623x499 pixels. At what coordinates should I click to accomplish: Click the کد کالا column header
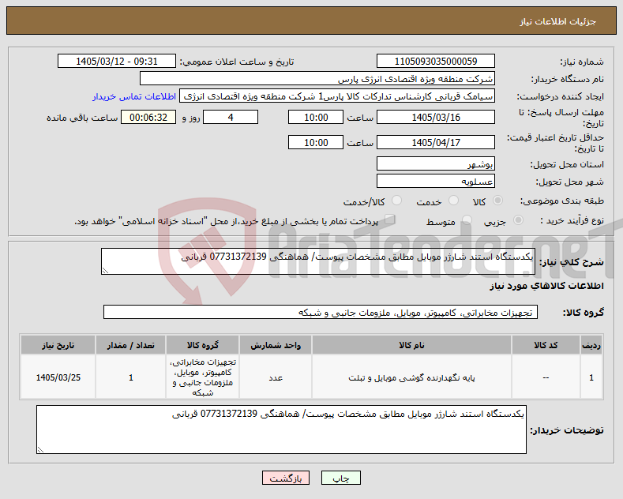(546, 345)
